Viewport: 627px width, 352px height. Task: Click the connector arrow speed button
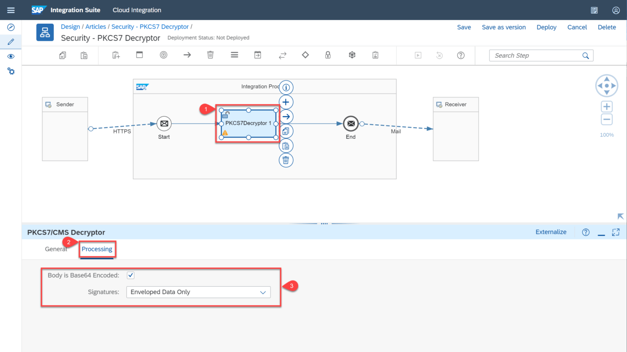point(286,116)
